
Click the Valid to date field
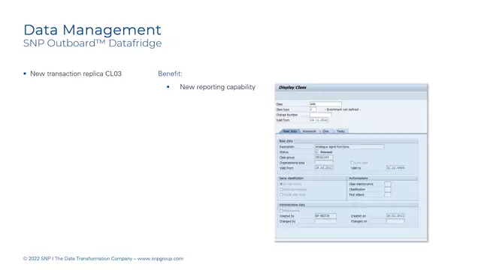(x=395, y=168)
